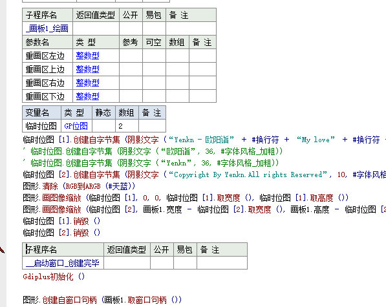Open 整数型 type of 重画区左边 row

coord(88,56)
